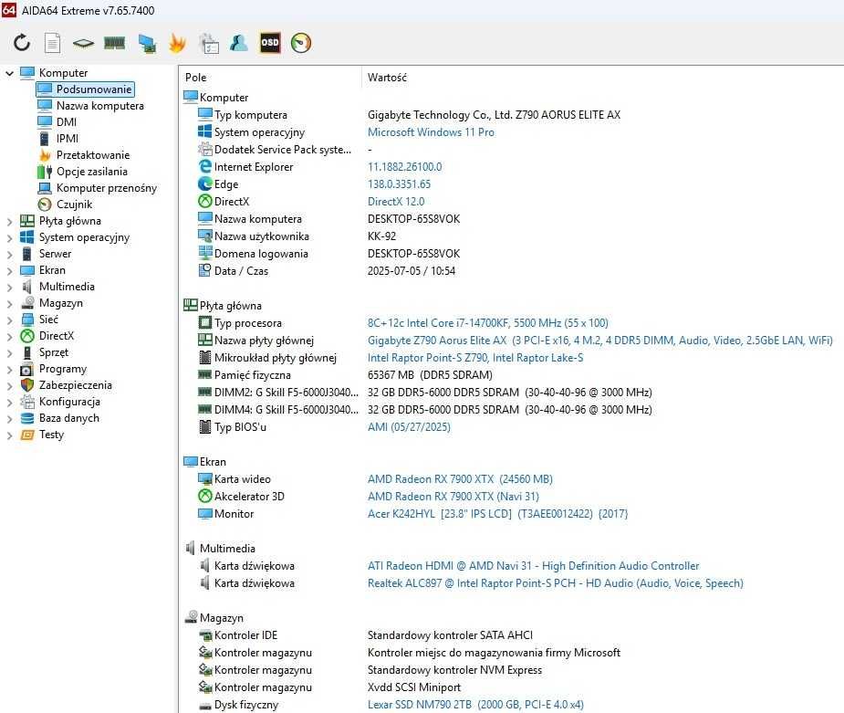This screenshot has width=844, height=713.
Task: Open Czujnik sensor page
Action: coord(74,204)
